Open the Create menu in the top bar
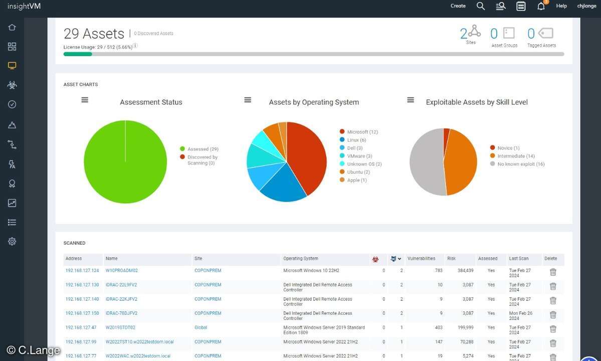This screenshot has width=601, height=361. [x=458, y=6]
